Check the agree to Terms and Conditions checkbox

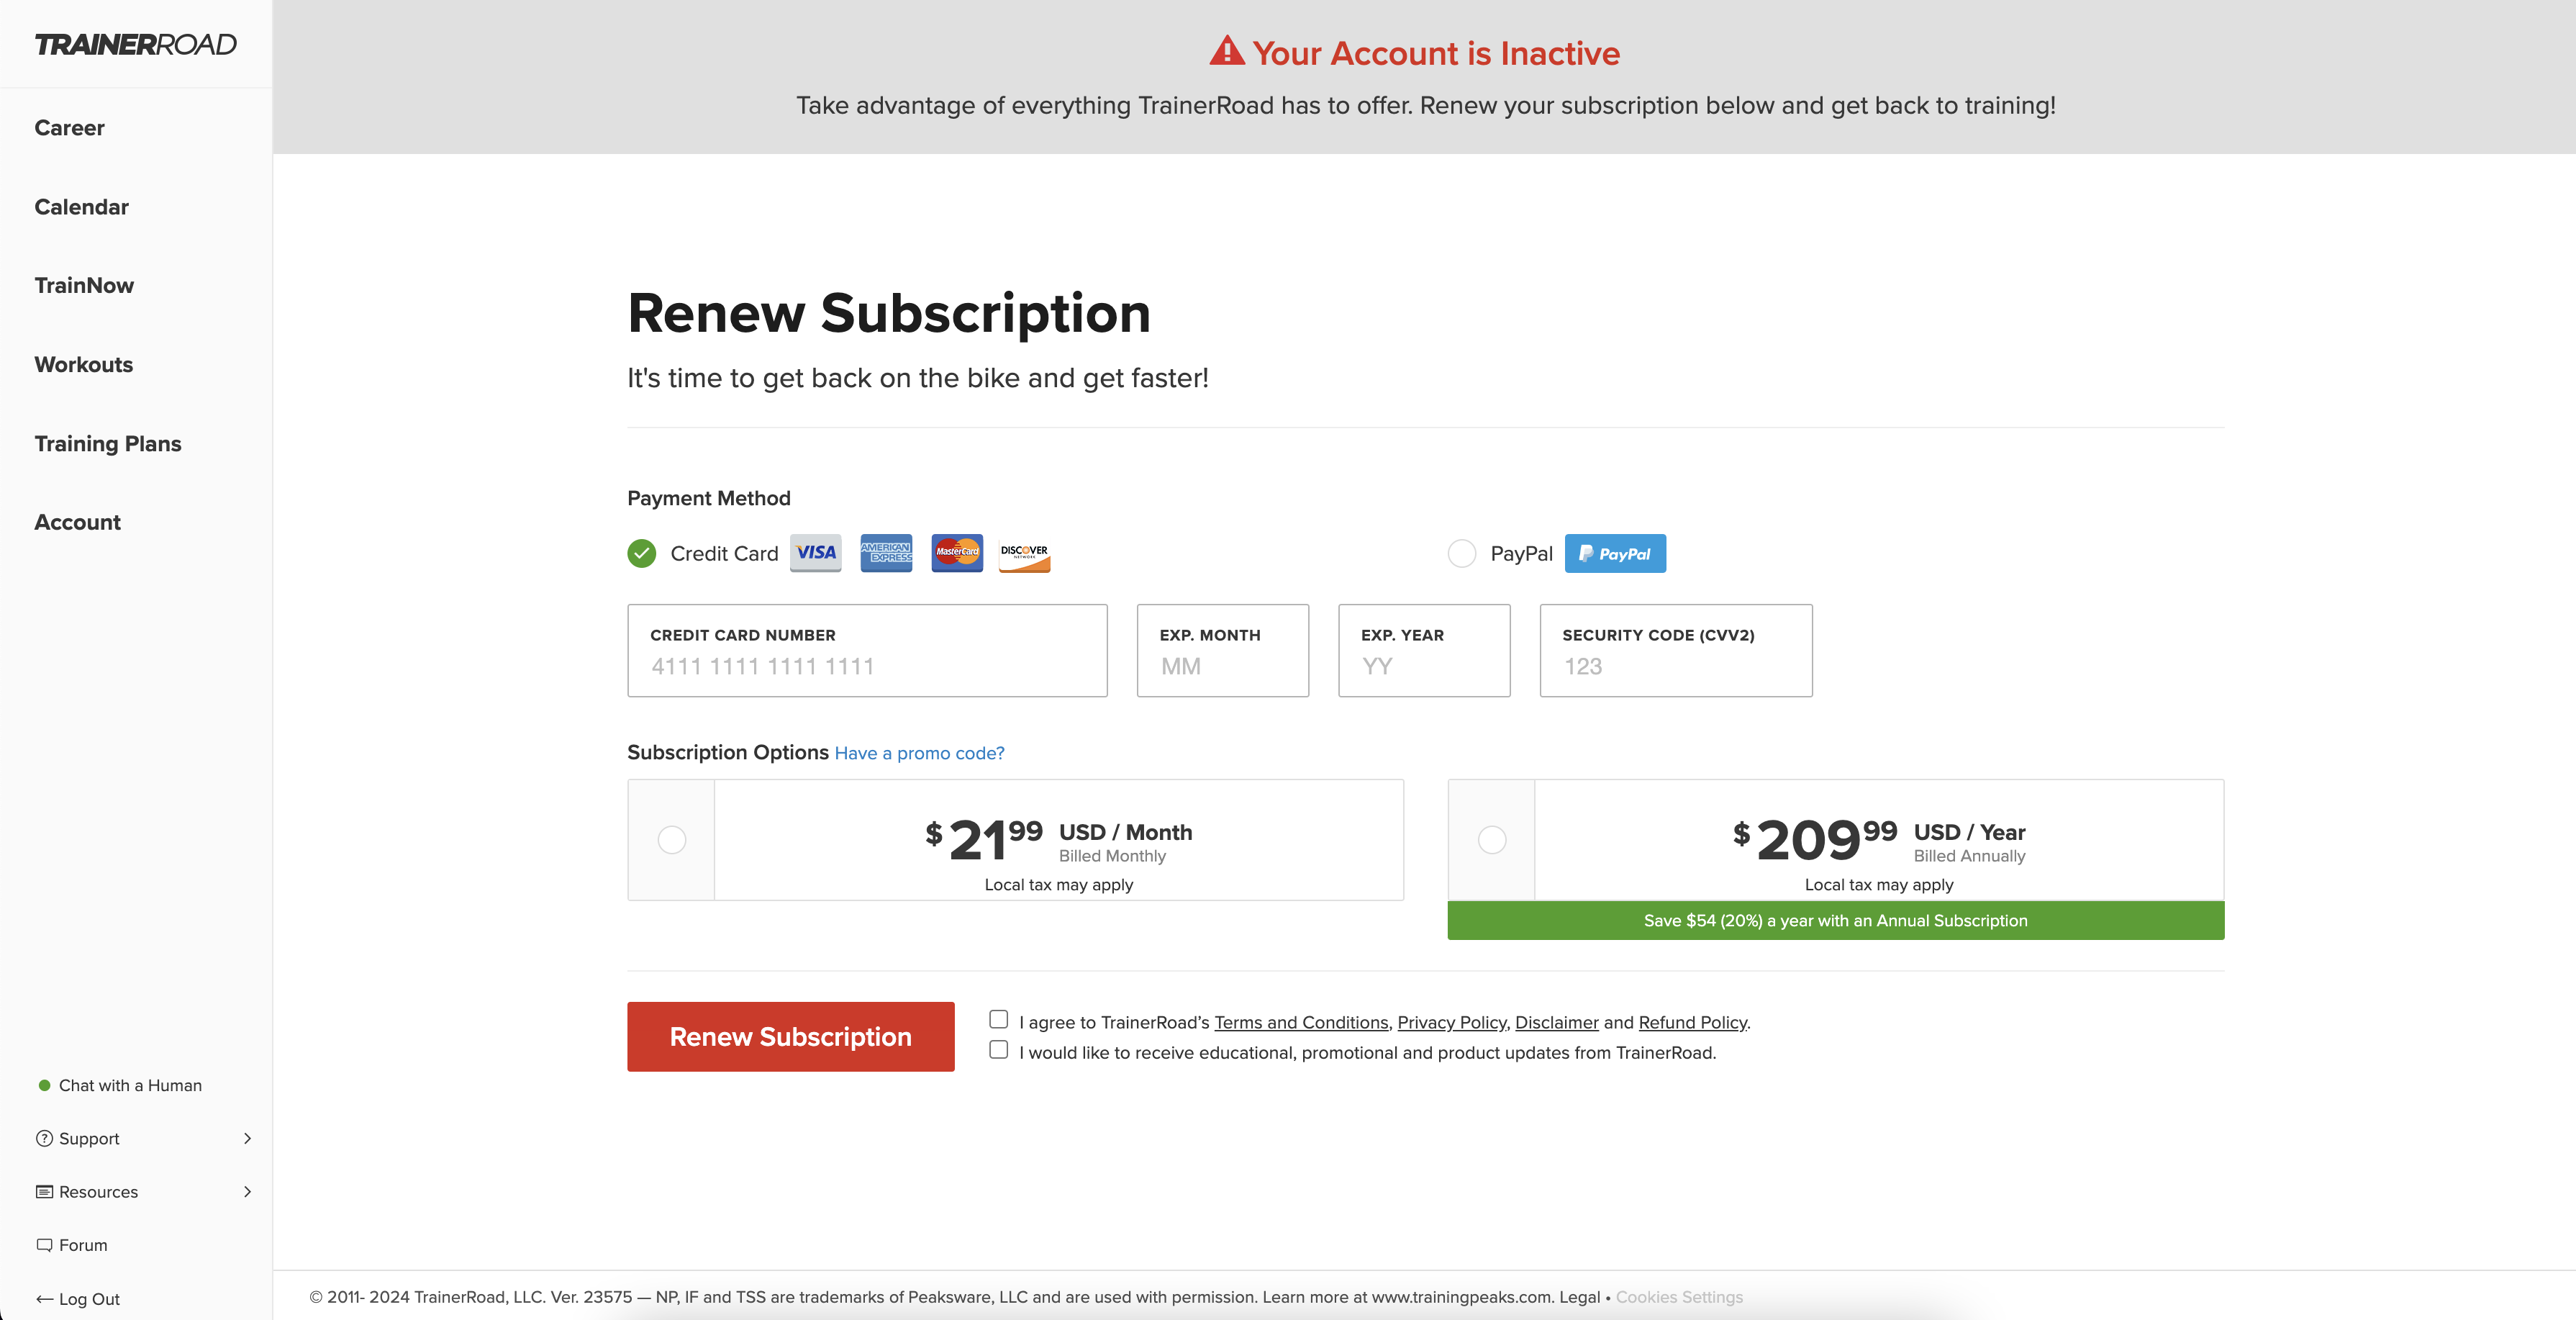(998, 1019)
